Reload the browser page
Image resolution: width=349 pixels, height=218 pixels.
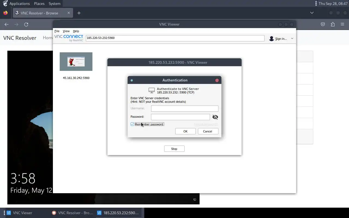26,25
